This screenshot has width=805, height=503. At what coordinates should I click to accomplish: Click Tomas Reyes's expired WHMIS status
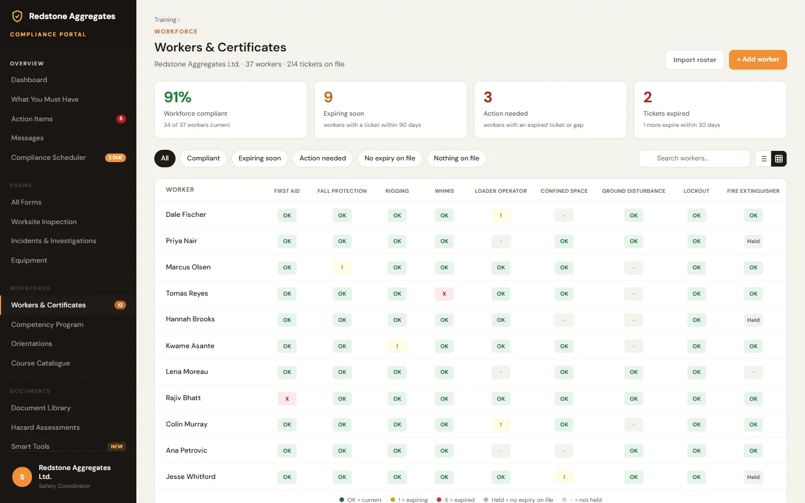point(444,294)
